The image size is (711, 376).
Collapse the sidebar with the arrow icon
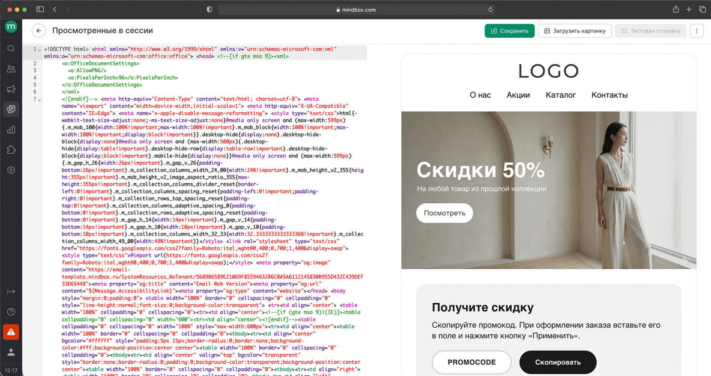coord(11,291)
